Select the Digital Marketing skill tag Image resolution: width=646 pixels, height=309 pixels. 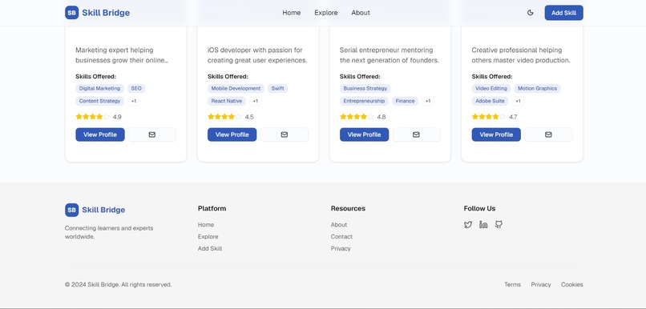[99, 89]
